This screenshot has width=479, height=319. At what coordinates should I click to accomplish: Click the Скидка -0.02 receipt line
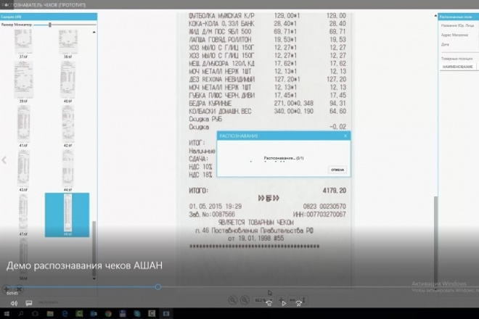click(x=267, y=127)
